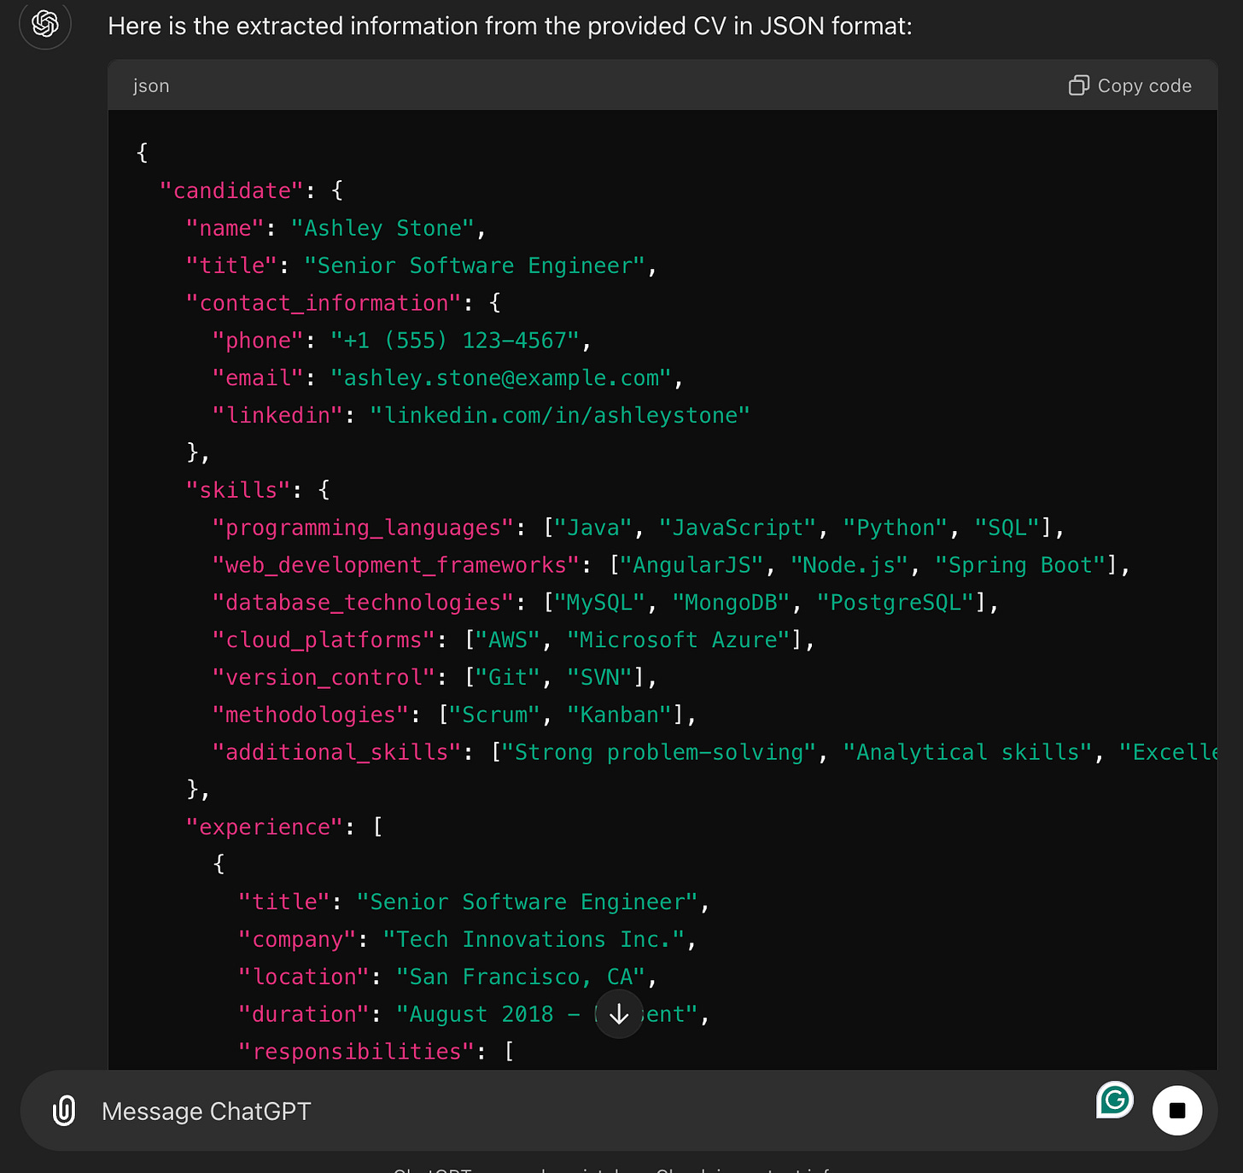Click the Copy code button
The image size is (1243, 1173).
click(1130, 85)
